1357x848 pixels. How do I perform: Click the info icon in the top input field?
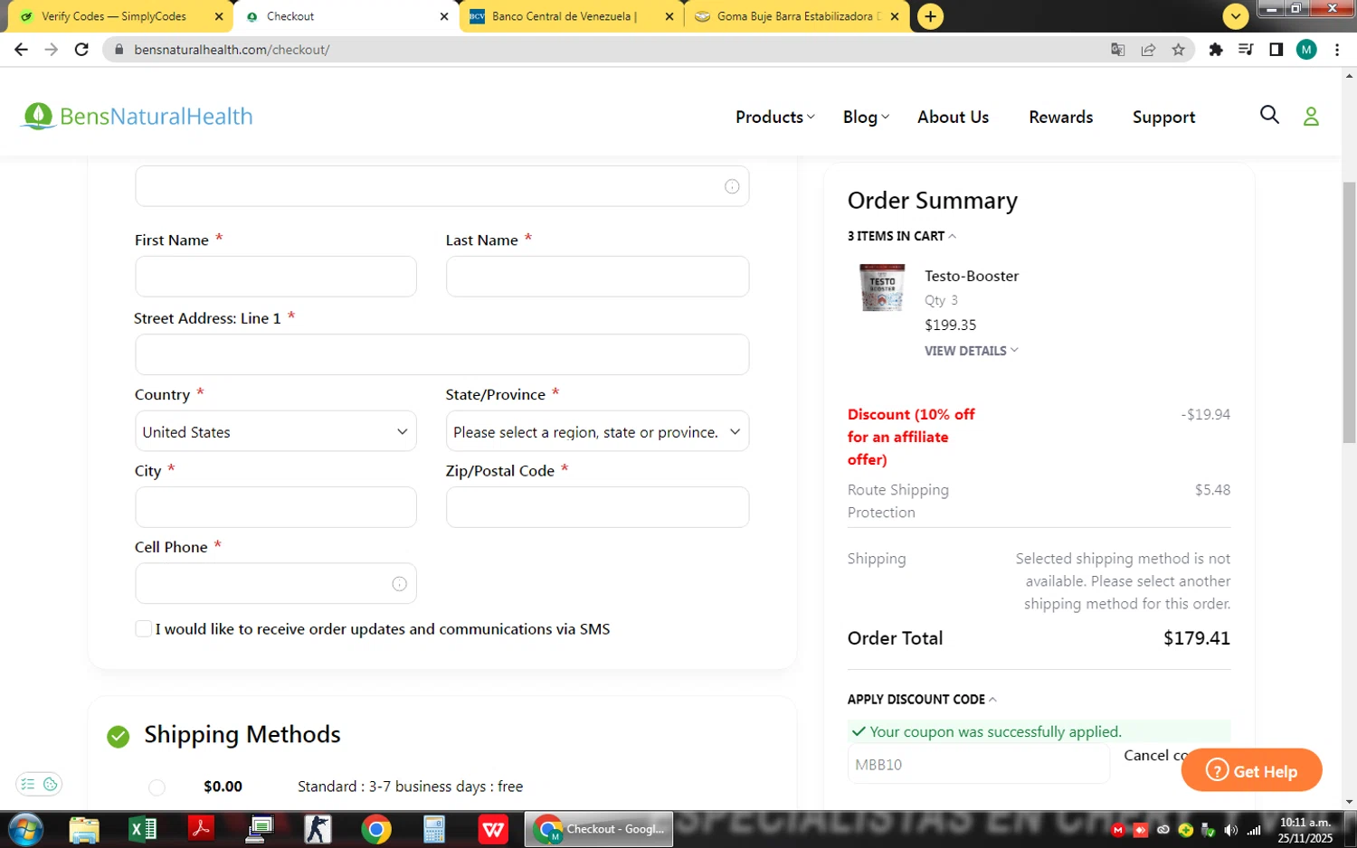732,186
